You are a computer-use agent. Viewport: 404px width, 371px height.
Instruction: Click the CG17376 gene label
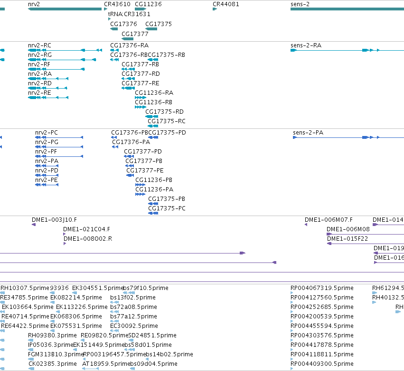(x=123, y=24)
